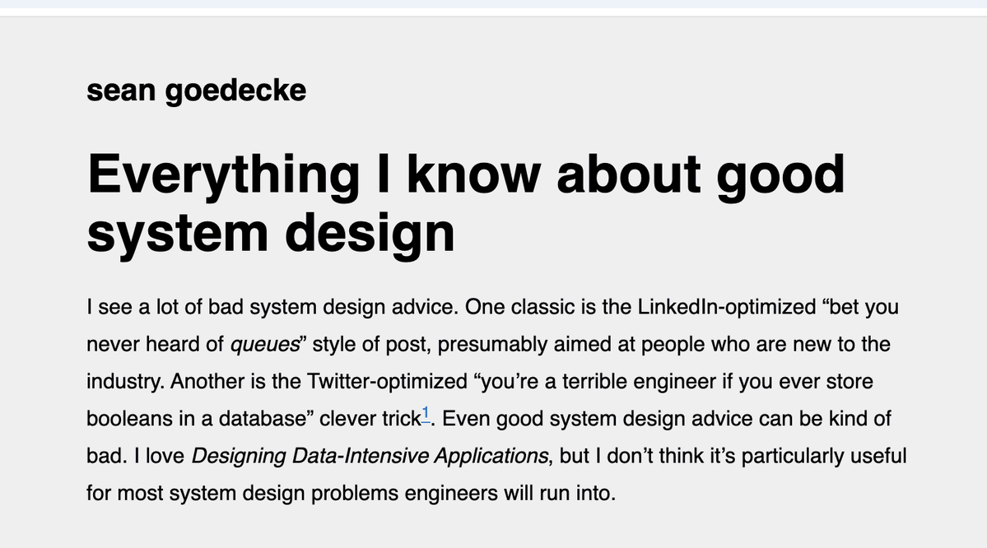Image resolution: width=987 pixels, height=548 pixels.
Task: Open the "sean goedecke" site title link
Action: coord(197,91)
